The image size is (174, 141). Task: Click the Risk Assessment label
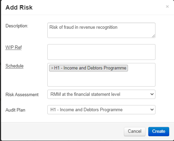[x=22, y=94]
